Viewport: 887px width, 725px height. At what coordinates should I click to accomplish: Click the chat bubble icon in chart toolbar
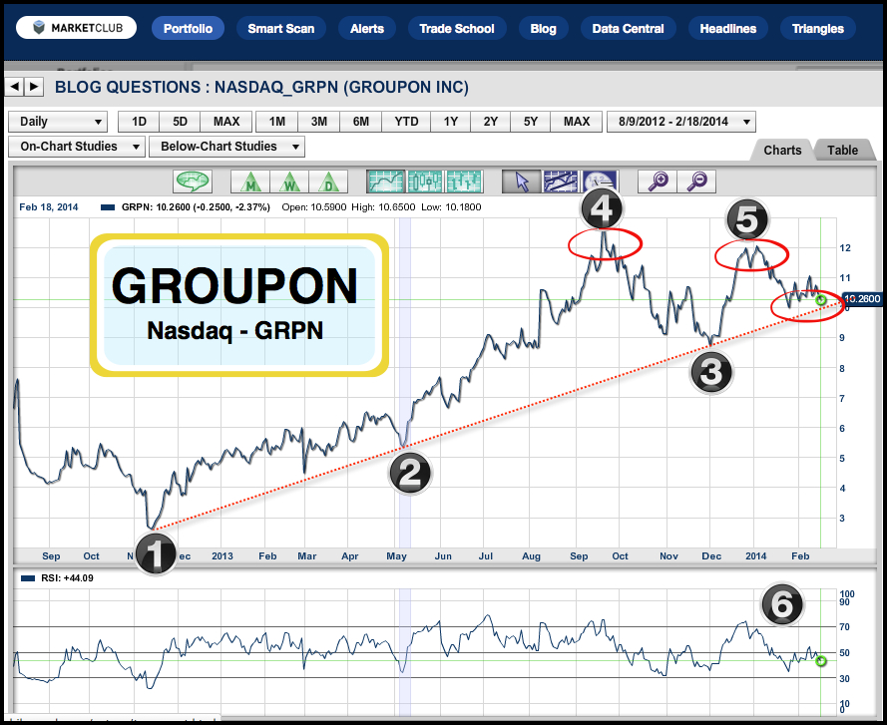(195, 181)
